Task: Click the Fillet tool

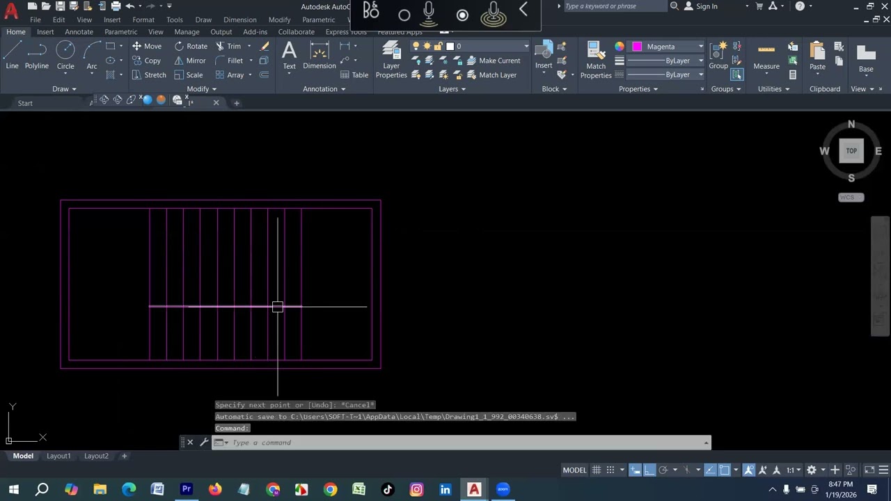Action: tap(230, 61)
